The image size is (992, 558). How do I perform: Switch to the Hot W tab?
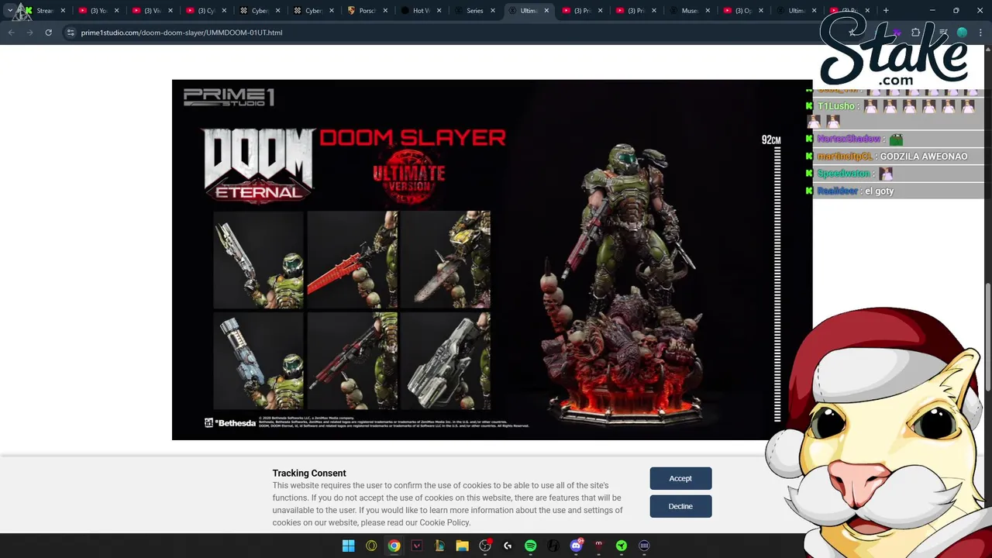420,11
